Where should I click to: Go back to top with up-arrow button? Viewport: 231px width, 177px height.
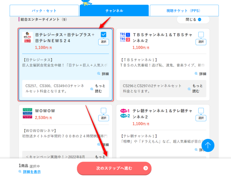click(208, 146)
